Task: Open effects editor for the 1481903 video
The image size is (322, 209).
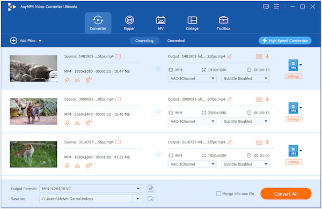Action: click(67, 80)
